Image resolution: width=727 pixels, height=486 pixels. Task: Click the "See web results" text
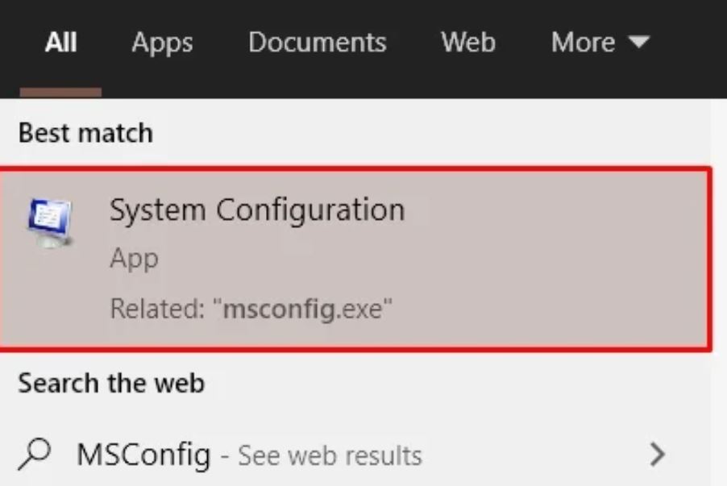(x=329, y=456)
